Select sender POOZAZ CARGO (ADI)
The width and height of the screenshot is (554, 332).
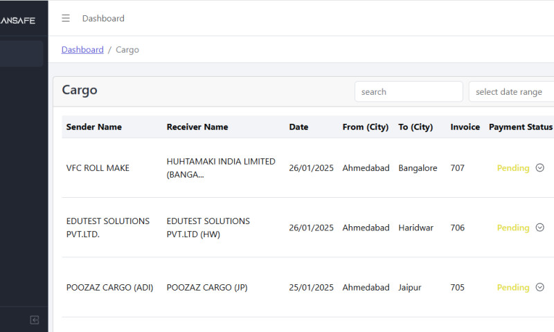click(x=110, y=288)
